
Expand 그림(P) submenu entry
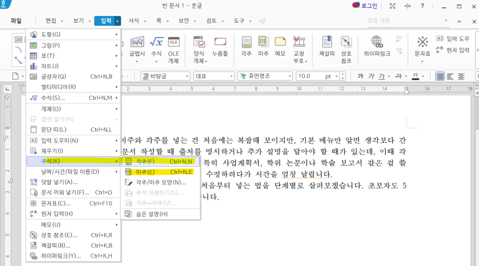[x=74, y=45]
